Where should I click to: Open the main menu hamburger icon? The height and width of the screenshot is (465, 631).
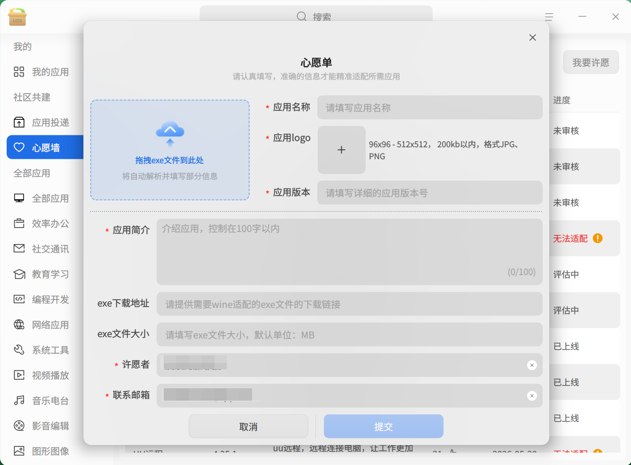point(549,17)
